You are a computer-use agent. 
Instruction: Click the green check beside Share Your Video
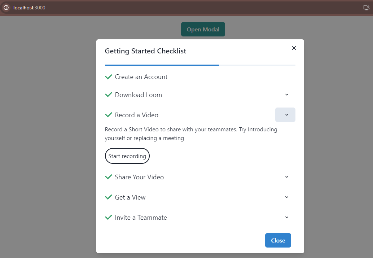coord(109,177)
